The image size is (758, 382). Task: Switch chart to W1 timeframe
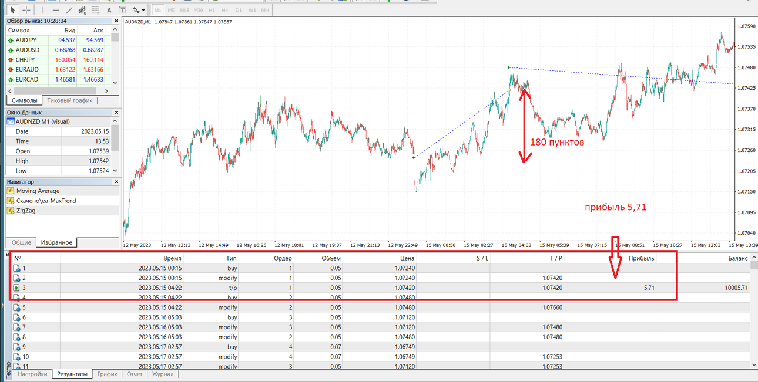pos(252,10)
